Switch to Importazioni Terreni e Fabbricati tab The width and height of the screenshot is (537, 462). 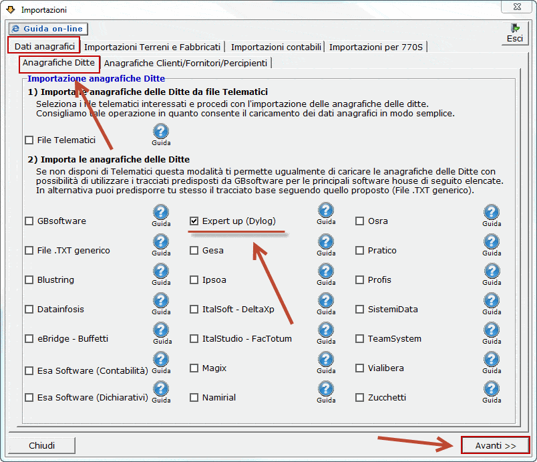152,47
